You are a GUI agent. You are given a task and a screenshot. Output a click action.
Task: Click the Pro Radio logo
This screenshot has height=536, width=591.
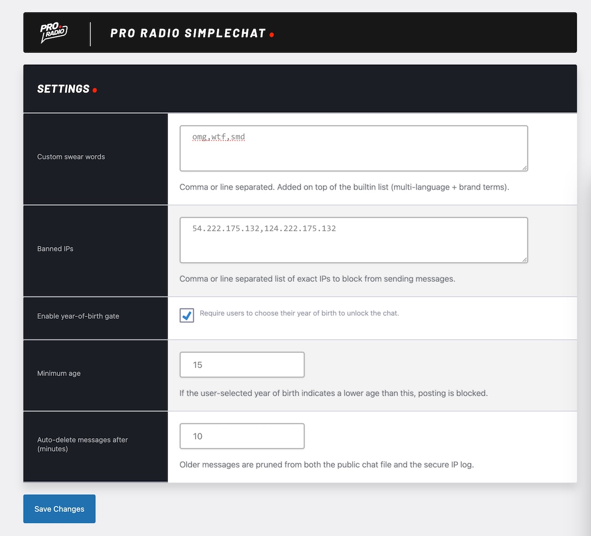tap(54, 33)
